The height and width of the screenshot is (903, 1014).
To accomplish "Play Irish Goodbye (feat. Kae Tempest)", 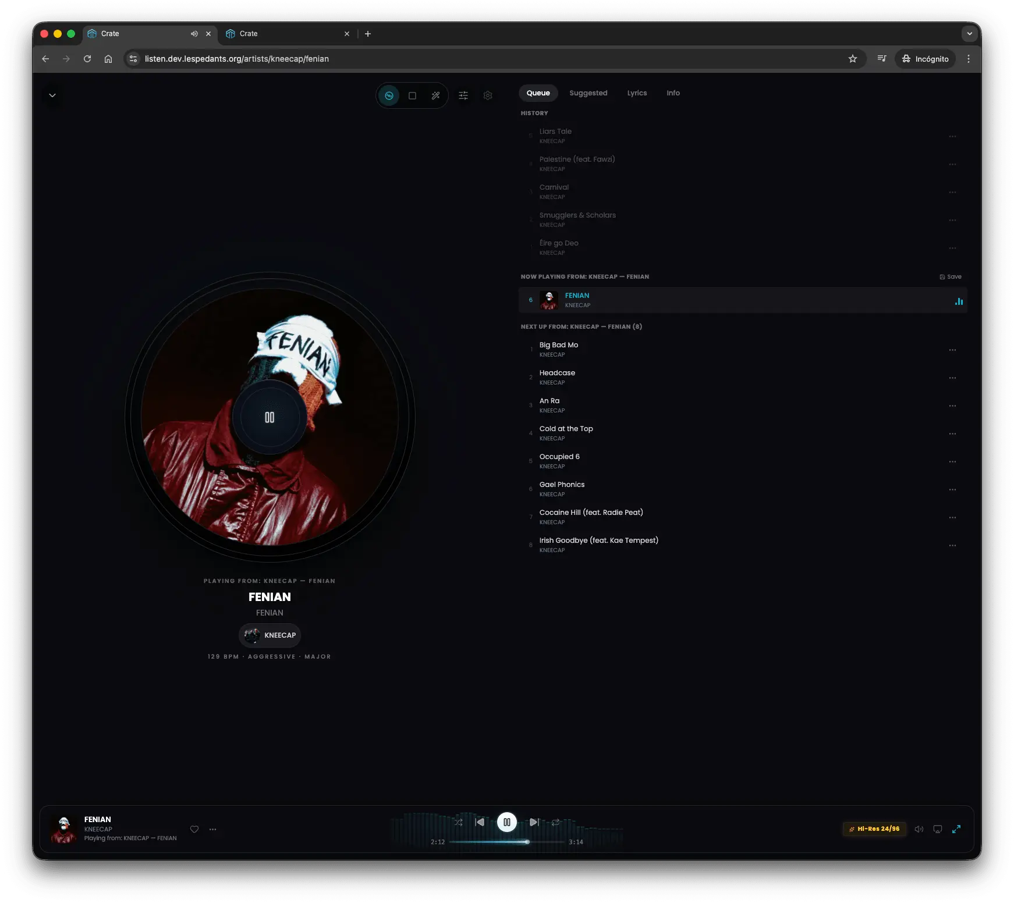I will coord(743,545).
